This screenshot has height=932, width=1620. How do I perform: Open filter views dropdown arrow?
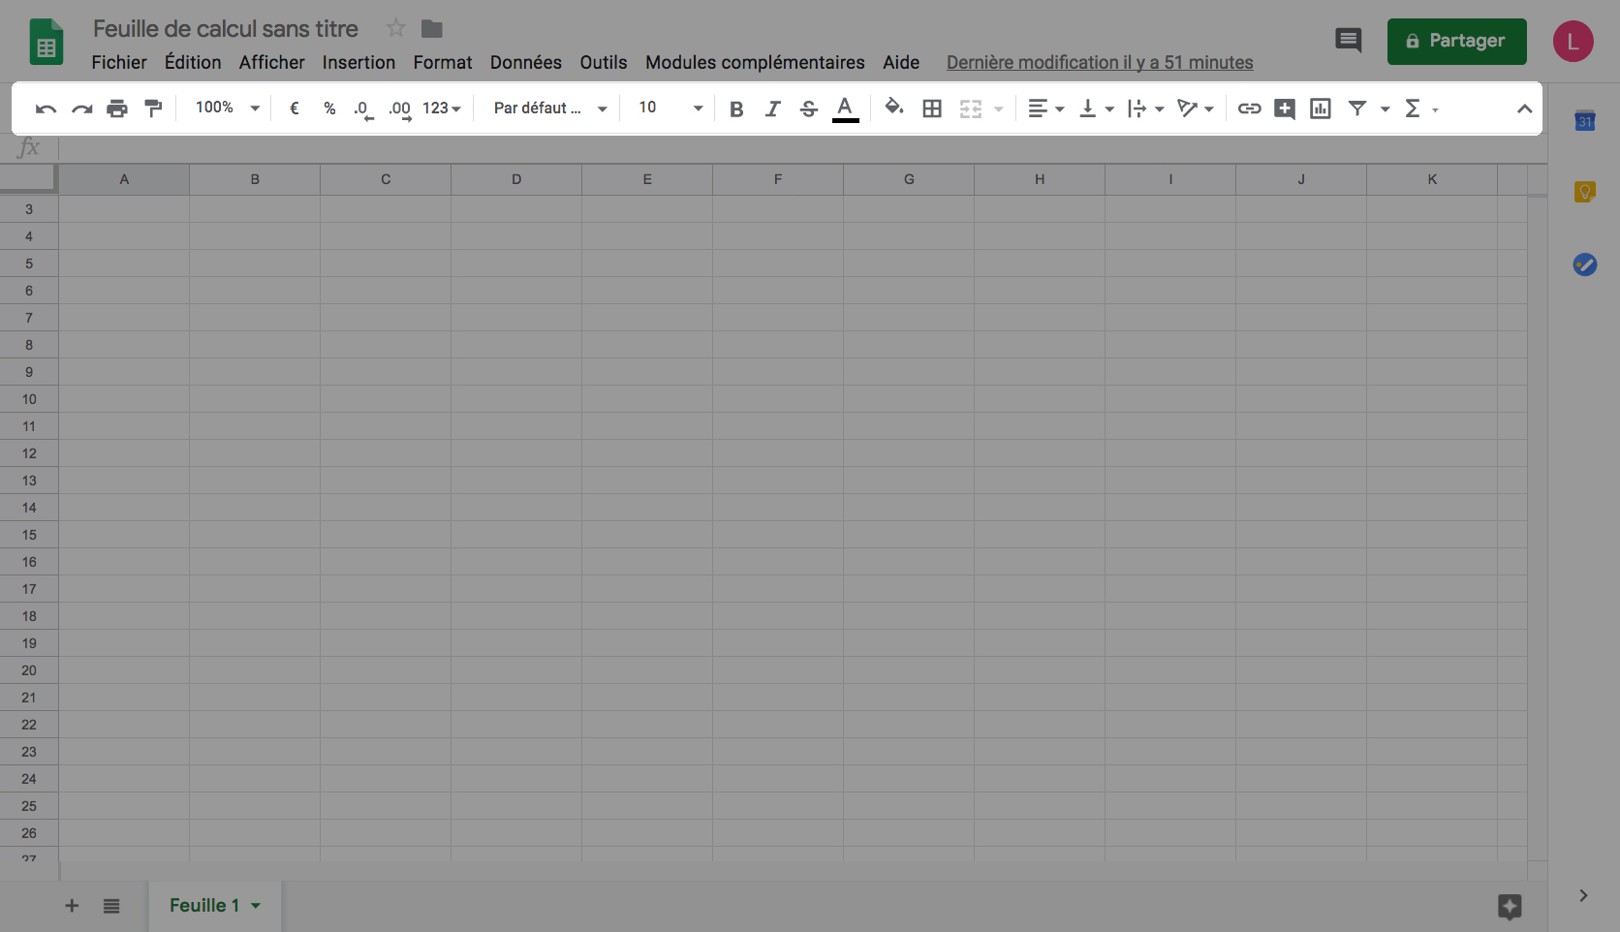point(1386,109)
